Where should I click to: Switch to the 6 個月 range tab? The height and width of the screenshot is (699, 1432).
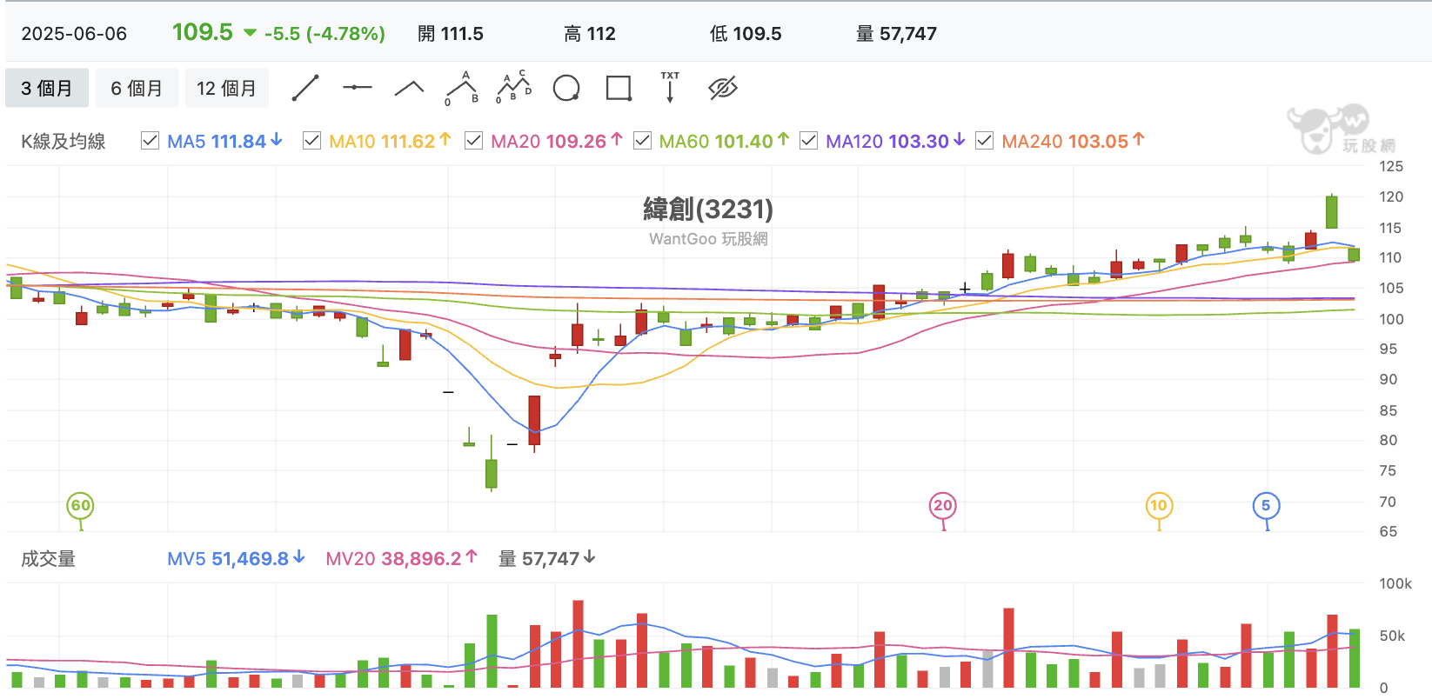(x=137, y=88)
